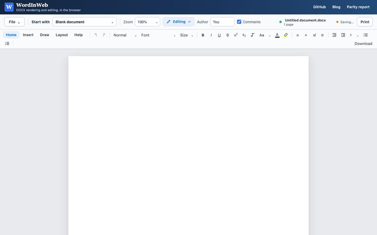Screen dimensions: 377x235
Task: Apply subscript formatting
Action: click(244, 35)
